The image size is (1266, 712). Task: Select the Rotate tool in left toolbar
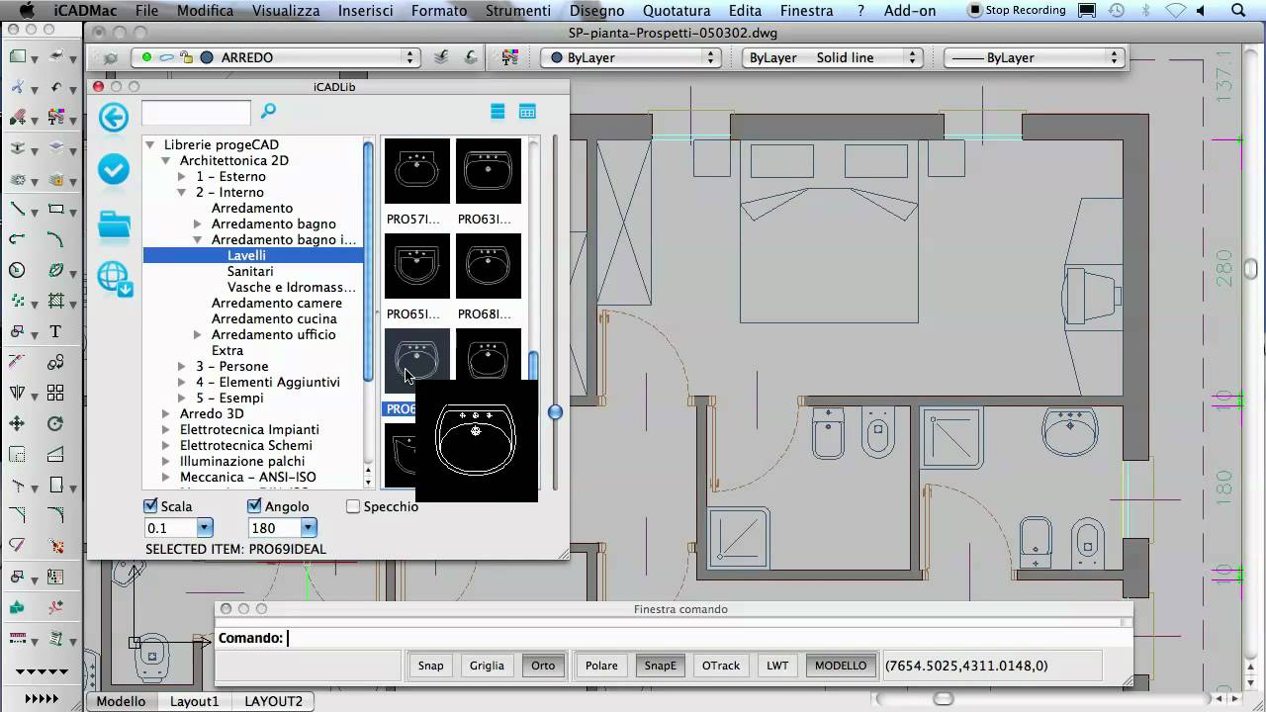click(55, 423)
